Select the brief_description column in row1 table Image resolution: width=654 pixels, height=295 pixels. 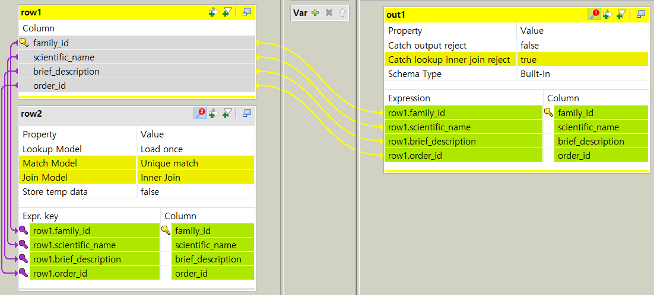(137, 71)
